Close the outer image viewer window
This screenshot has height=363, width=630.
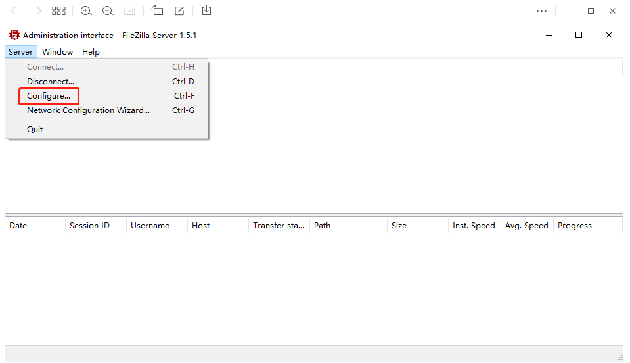click(x=612, y=11)
